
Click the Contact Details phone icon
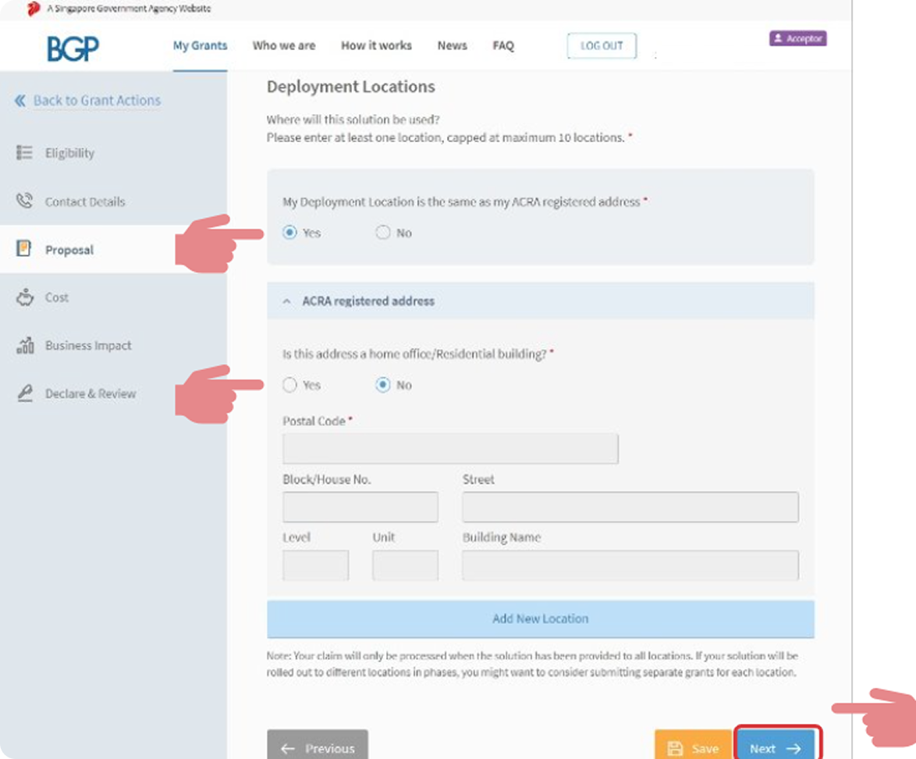25,201
